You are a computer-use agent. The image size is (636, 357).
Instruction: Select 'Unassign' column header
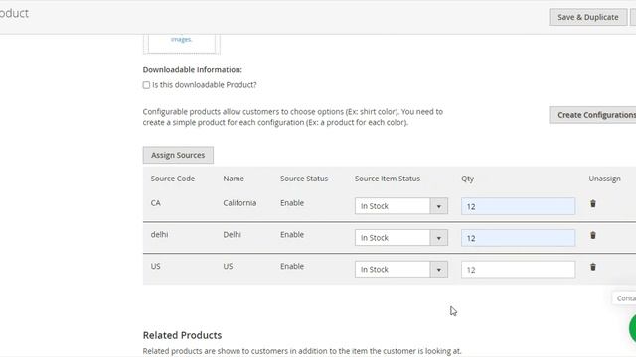coord(605,178)
